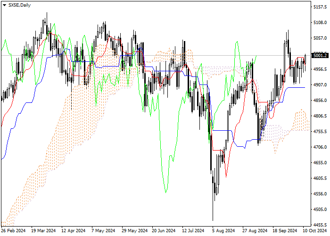Click the 4505.0 price axis label

click(x=320, y=210)
